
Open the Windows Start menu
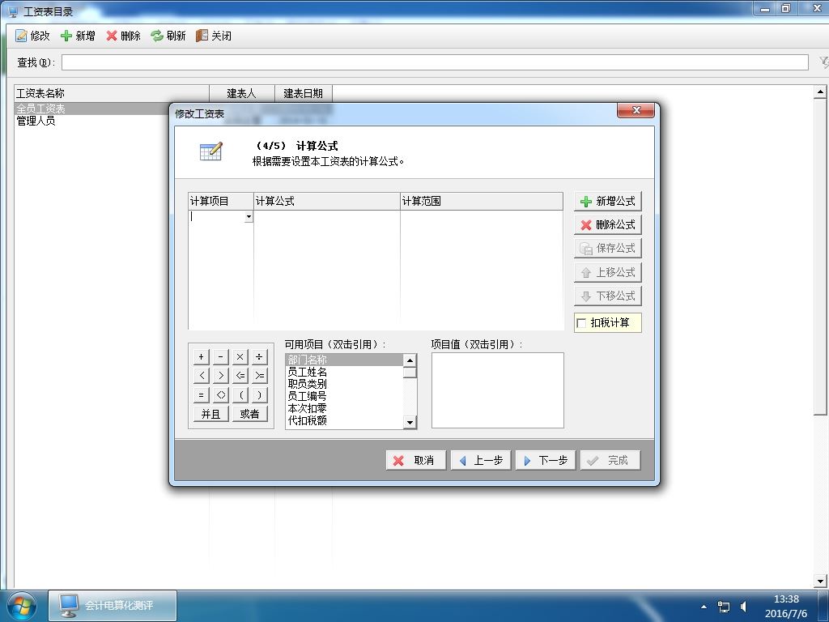21,606
